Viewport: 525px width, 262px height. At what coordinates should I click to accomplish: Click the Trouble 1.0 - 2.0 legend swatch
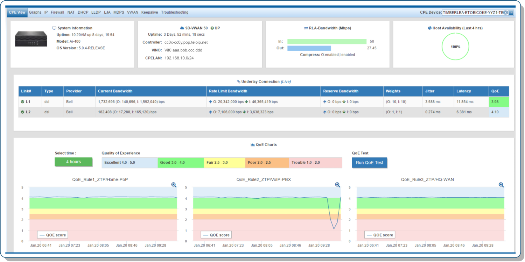pos(315,163)
